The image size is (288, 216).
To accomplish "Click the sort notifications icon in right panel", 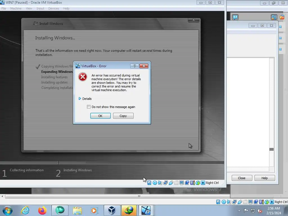I will [274, 17].
